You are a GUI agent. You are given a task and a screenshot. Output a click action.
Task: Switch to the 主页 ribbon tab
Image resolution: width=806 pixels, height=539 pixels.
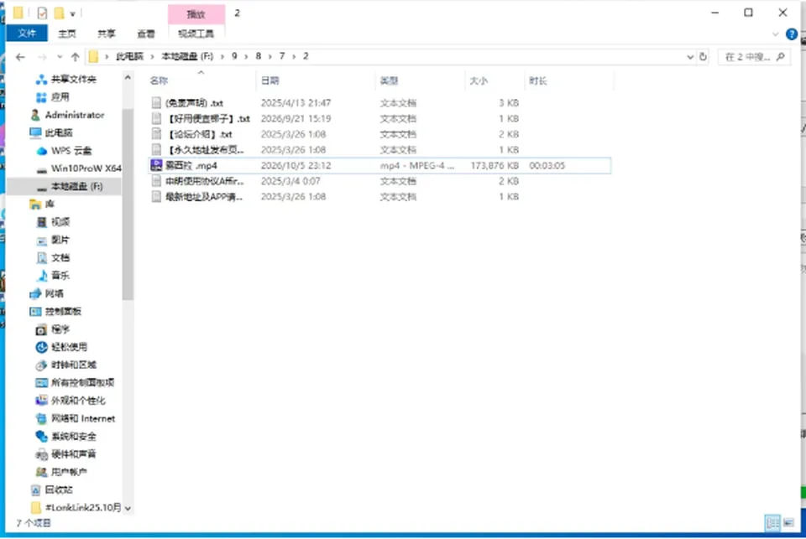(67, 34)
